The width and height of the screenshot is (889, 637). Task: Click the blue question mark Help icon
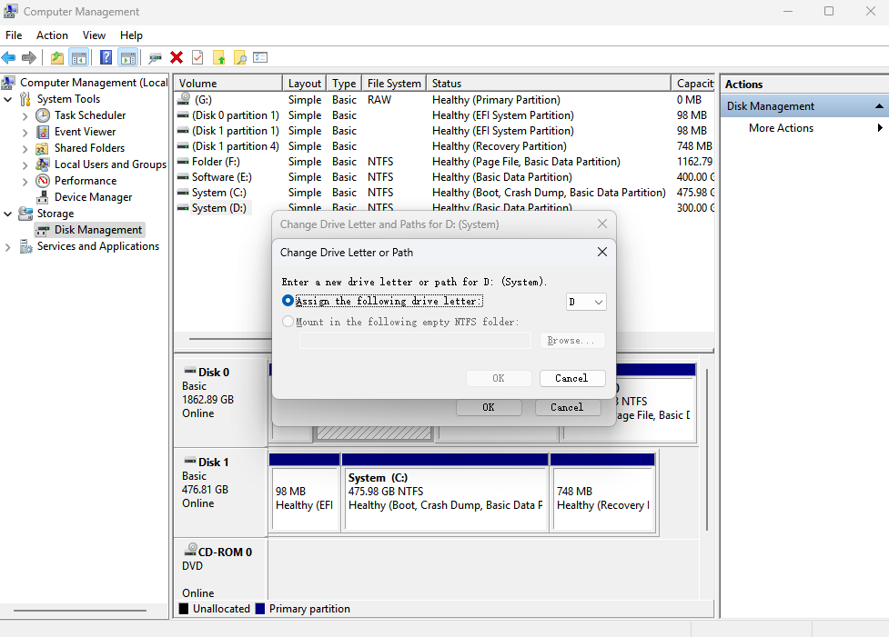[x=106, y=57]
